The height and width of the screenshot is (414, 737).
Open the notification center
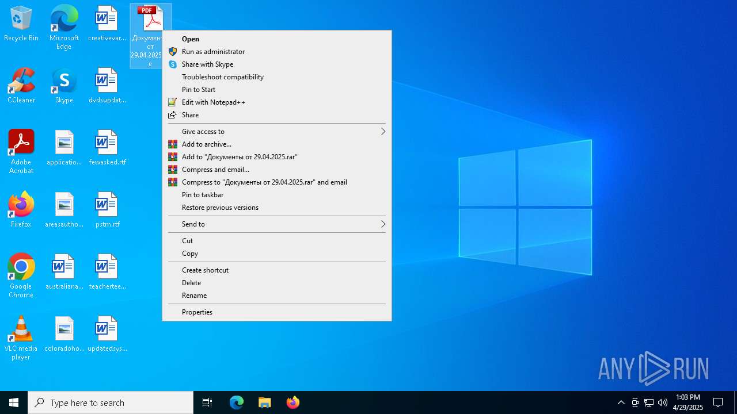[x=718, y=402]
